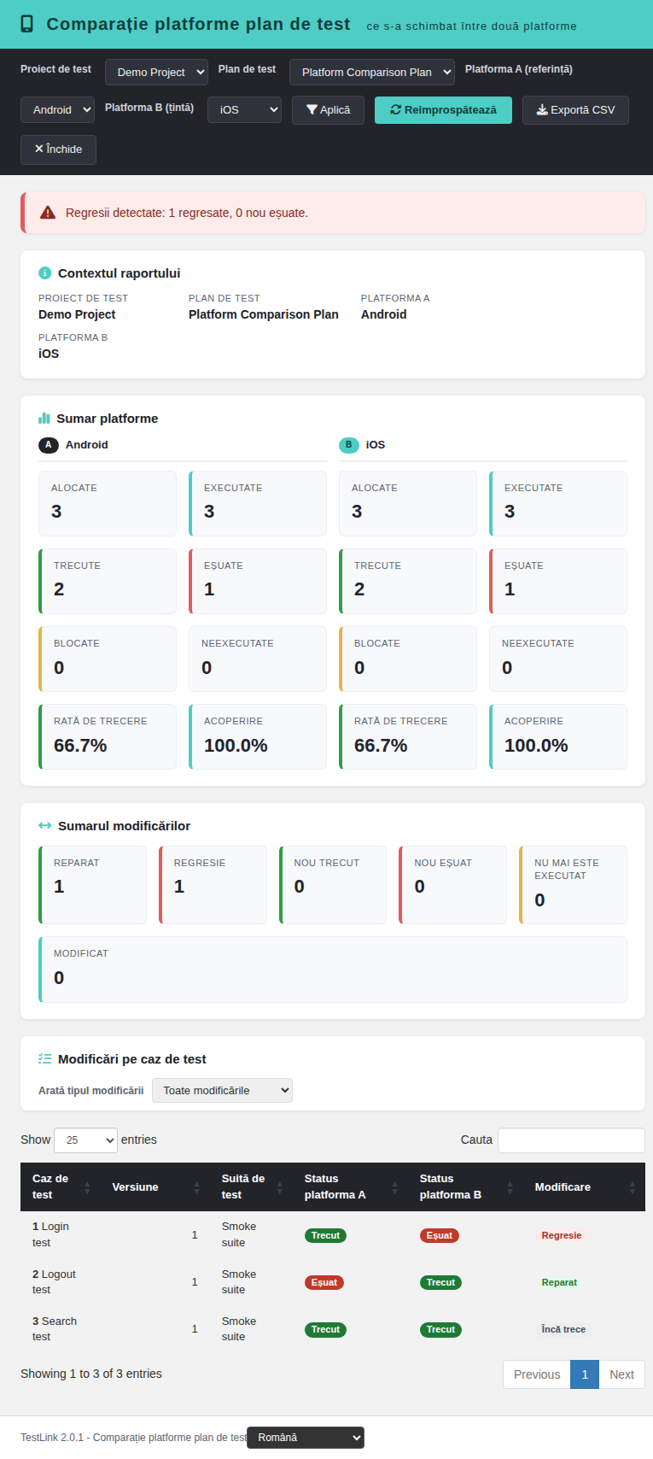Click the Regresie badge in Login row
Viewport: 653px width, 1459px height.
click(x=561, y=1235)
